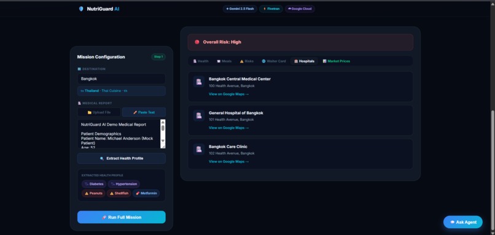Click the NutriGuard AI brand name
The height and width of the screenshot is (235, 495).
coord(103,9)
